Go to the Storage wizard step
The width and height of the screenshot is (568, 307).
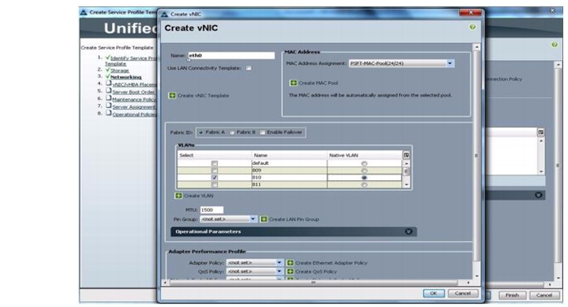[120, 71]
